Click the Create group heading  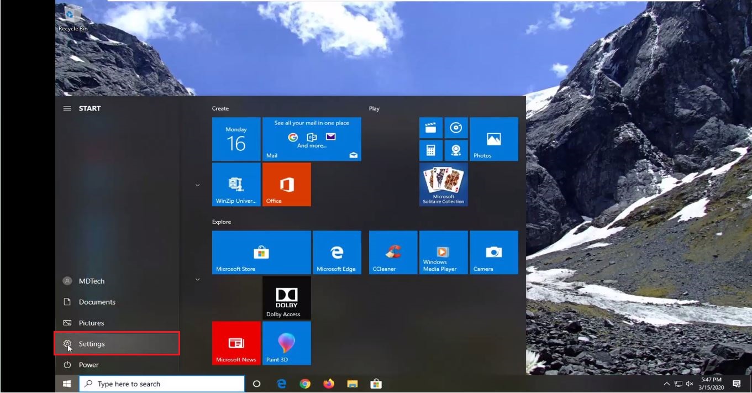pos(220,108)
